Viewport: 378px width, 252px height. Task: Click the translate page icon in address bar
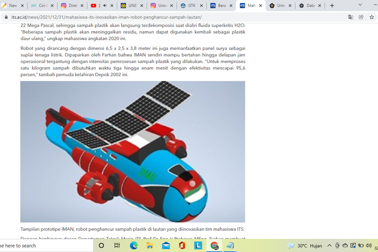pos(351,17)
